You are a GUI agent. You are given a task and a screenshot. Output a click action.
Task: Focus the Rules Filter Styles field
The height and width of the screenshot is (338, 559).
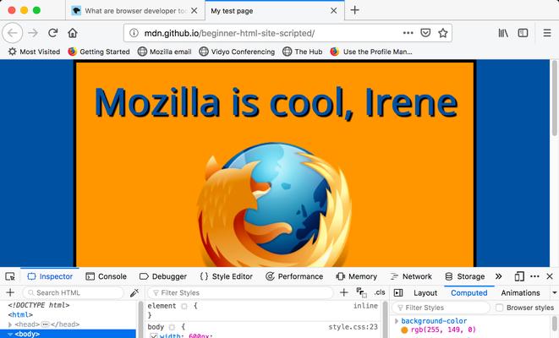click(x=240, y=292)
